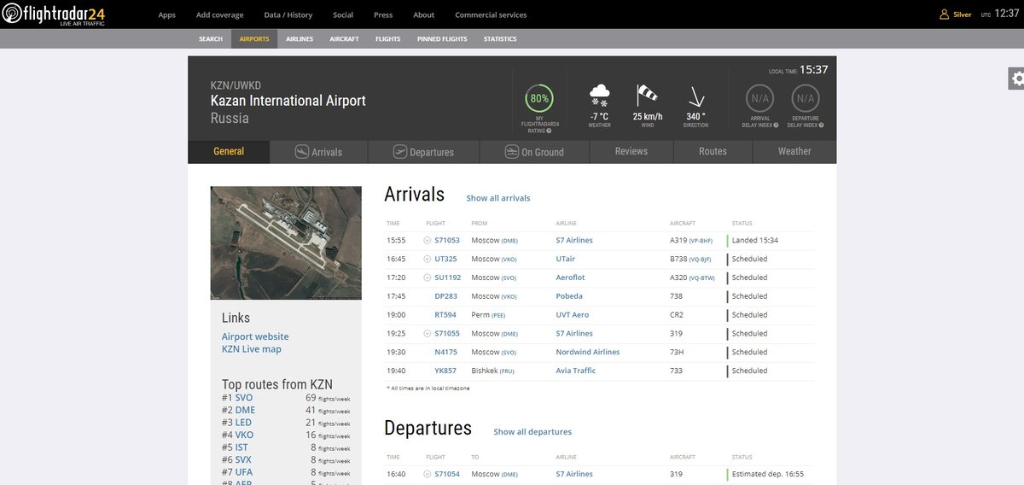Screen dimensions: 1024x485
Task: Open the STATISTICS subnav tab
Action: point(500,38)
